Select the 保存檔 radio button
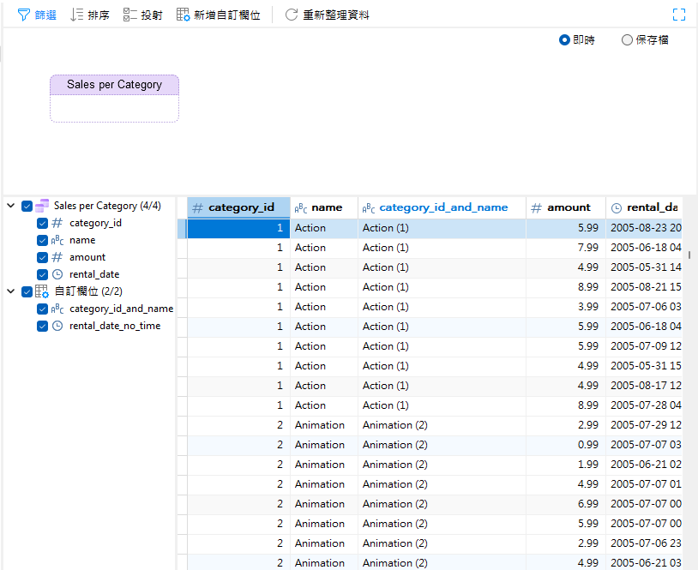Screen dimensions: 698x570 627,39
